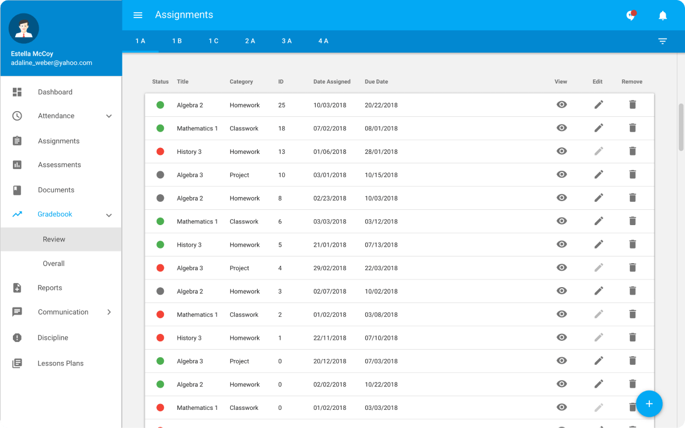Open the Overall gradebook link
The height and width of the screenshot is (428, 685).
click(54, 264)
